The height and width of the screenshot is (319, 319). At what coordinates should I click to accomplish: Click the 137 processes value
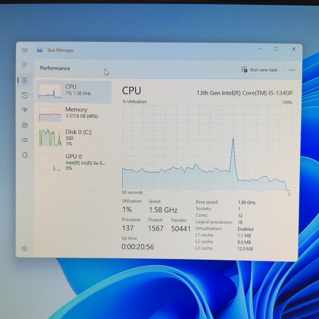pos(128,228)
